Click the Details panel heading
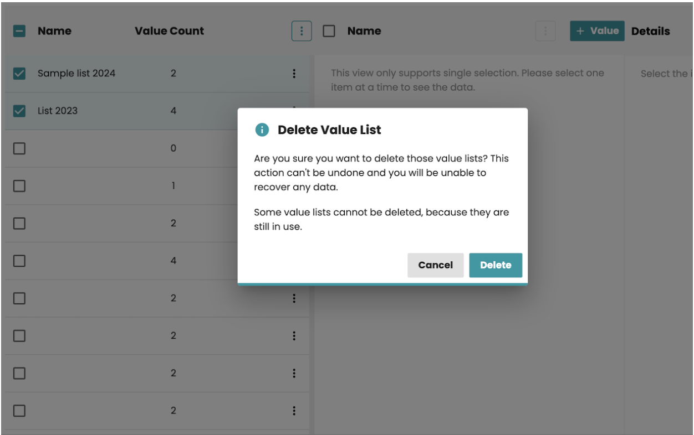 point(650,32)
